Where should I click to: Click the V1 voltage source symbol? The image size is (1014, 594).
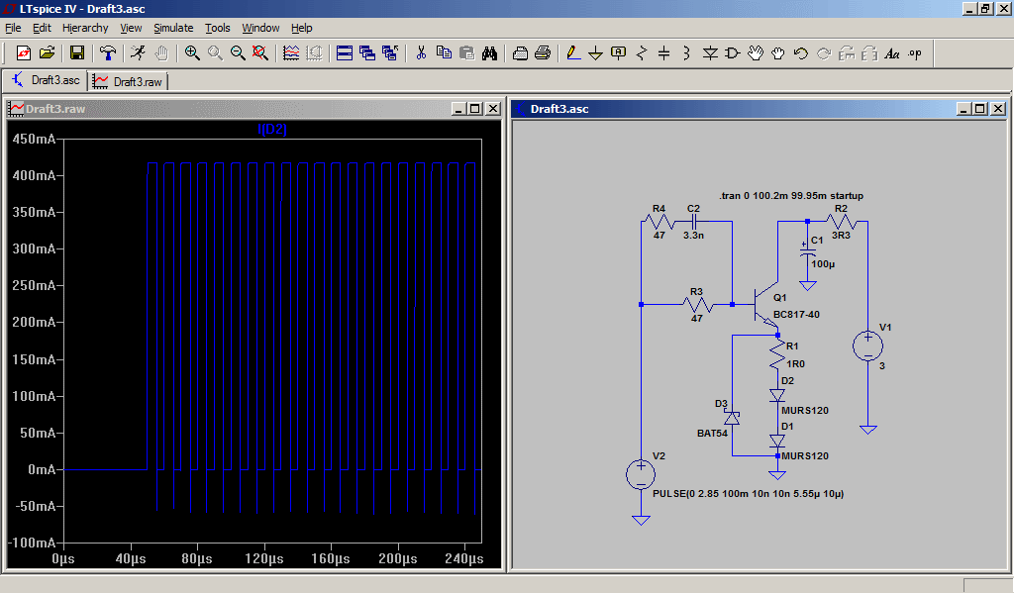coord(867,346)
